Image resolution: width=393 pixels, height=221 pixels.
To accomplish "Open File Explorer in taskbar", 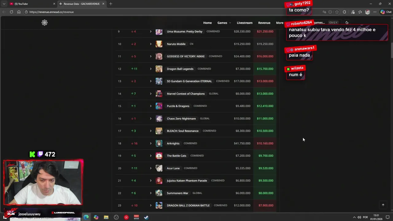I will pos(106,217).
